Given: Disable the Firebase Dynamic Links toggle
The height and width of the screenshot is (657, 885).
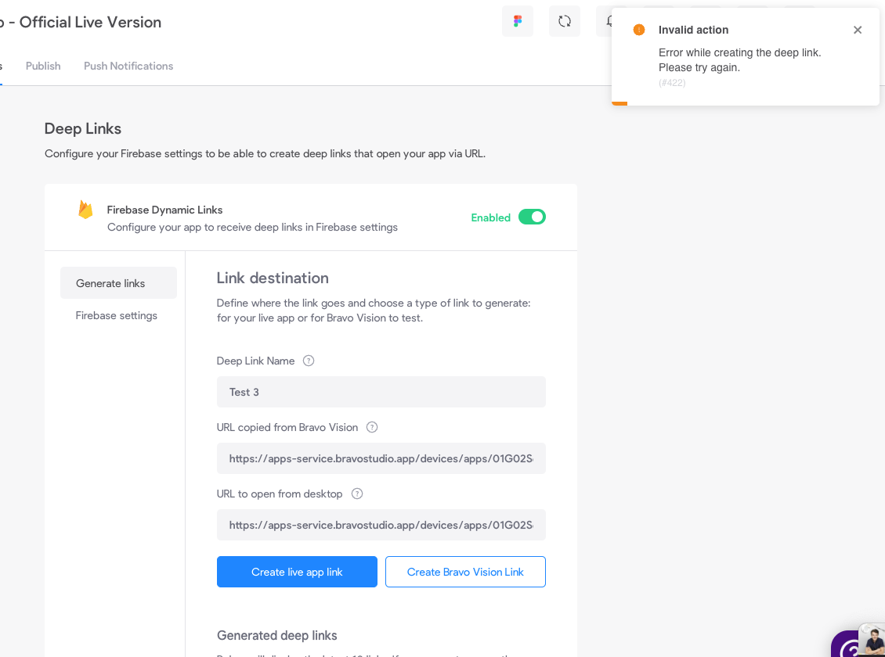Looking at the screenshot, I should (x=532, y=217).
